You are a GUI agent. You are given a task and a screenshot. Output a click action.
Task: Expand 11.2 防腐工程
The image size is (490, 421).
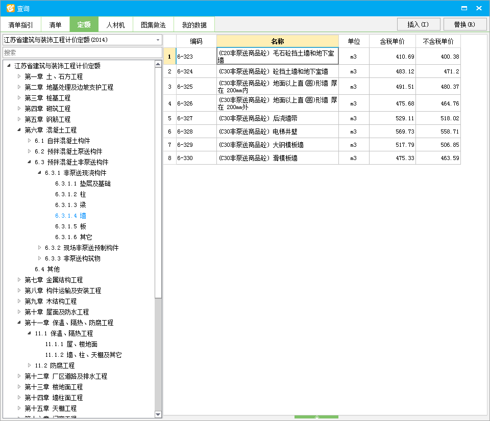(29, 365)
